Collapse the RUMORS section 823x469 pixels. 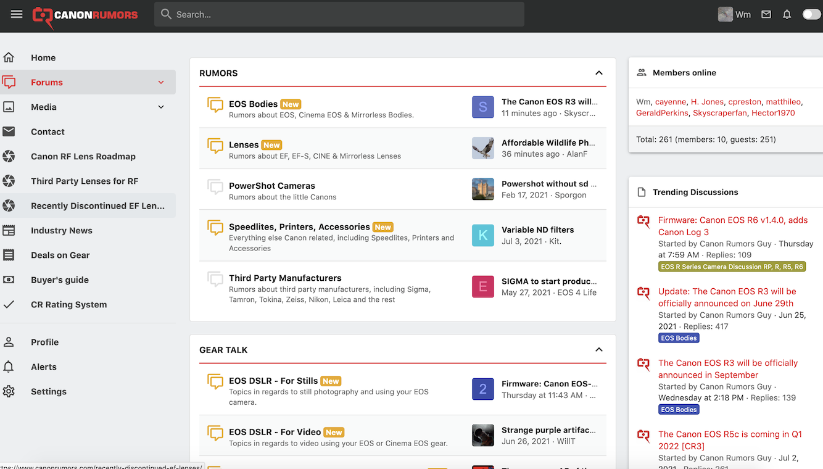pyautogui.click(x=598, y=73)
